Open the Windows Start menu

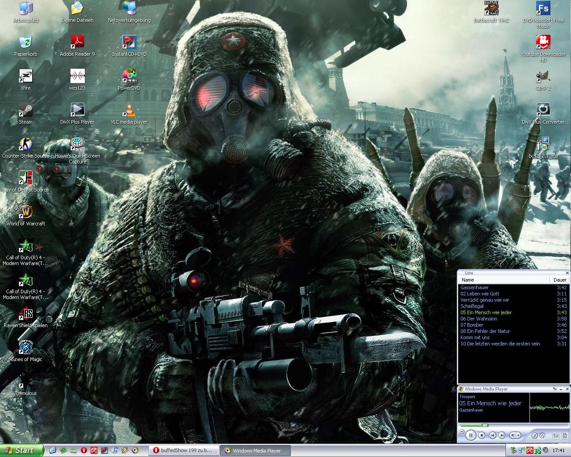pyautogui.click(x=22, y=450)
